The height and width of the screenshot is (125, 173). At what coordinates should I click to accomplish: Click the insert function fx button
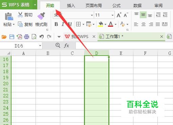click(x=66, y=45)
